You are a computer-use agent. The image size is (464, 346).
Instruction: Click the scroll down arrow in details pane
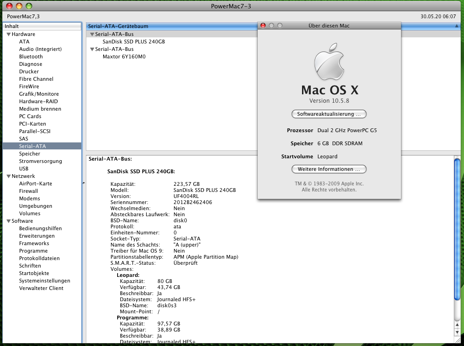457,332
